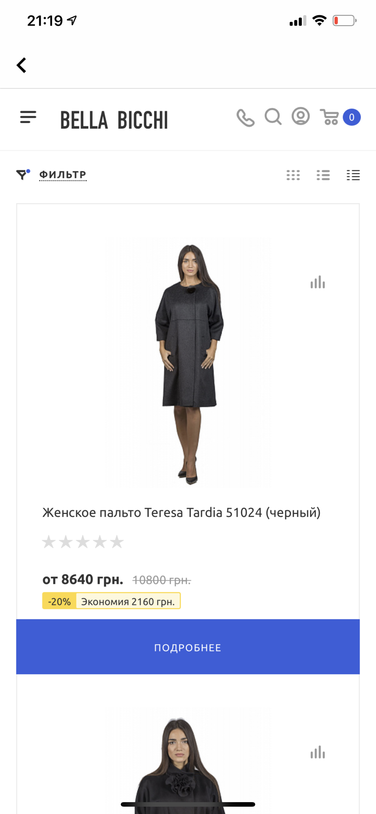This screenshot has height=814, width=376.
Task: Open the black coat product photo
Action: tap(188, 363)
